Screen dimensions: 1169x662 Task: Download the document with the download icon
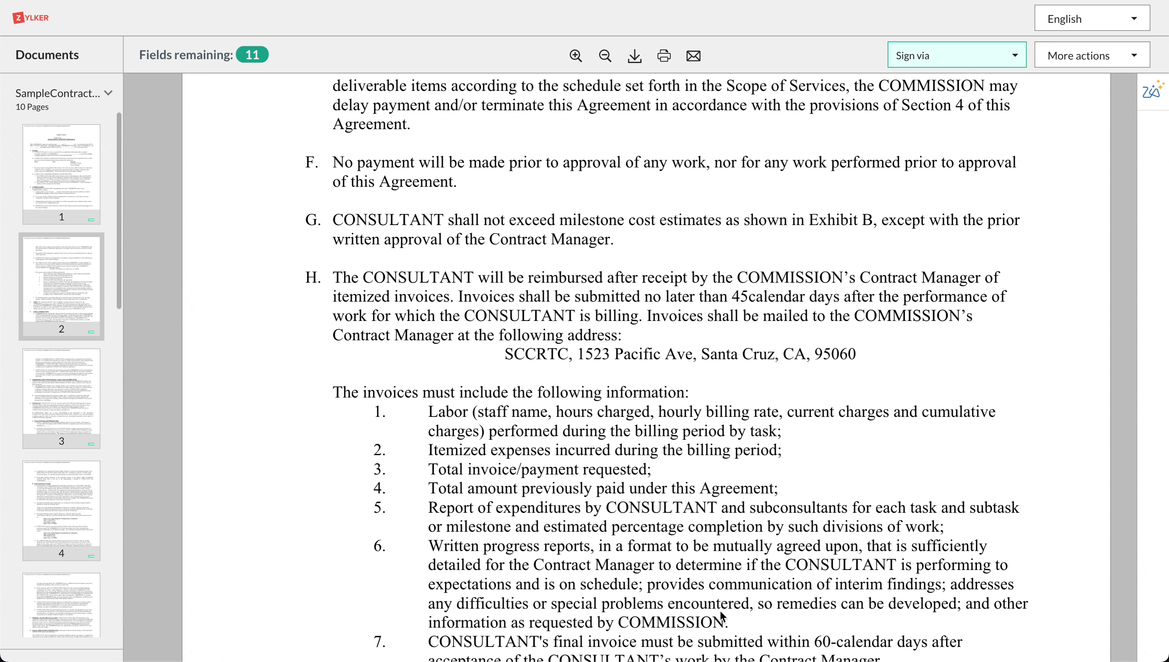634,56
